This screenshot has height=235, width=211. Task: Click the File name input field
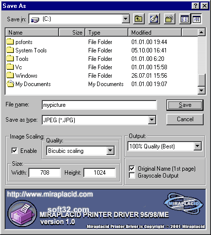pos(99,105)
